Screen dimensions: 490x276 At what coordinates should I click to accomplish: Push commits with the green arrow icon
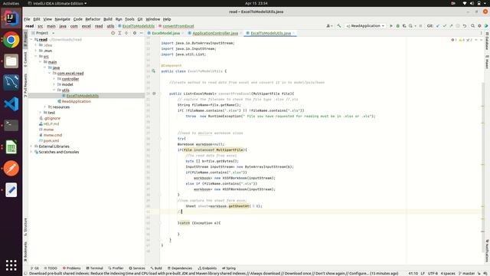[451, 26]
